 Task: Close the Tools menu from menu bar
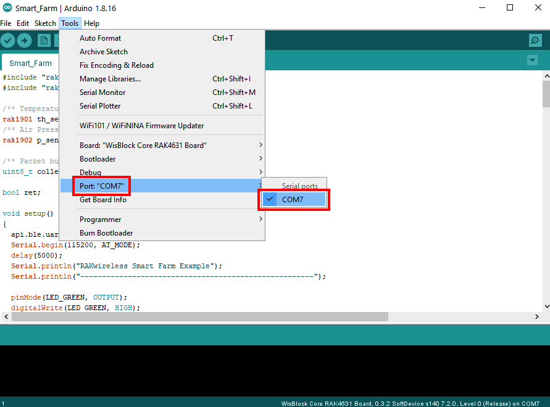pyautogui.click(x=70, y=23)
